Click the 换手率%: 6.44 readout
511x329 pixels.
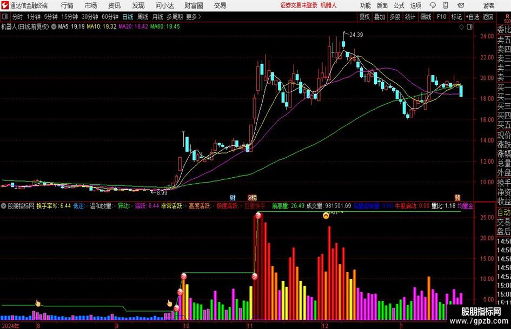54,206
